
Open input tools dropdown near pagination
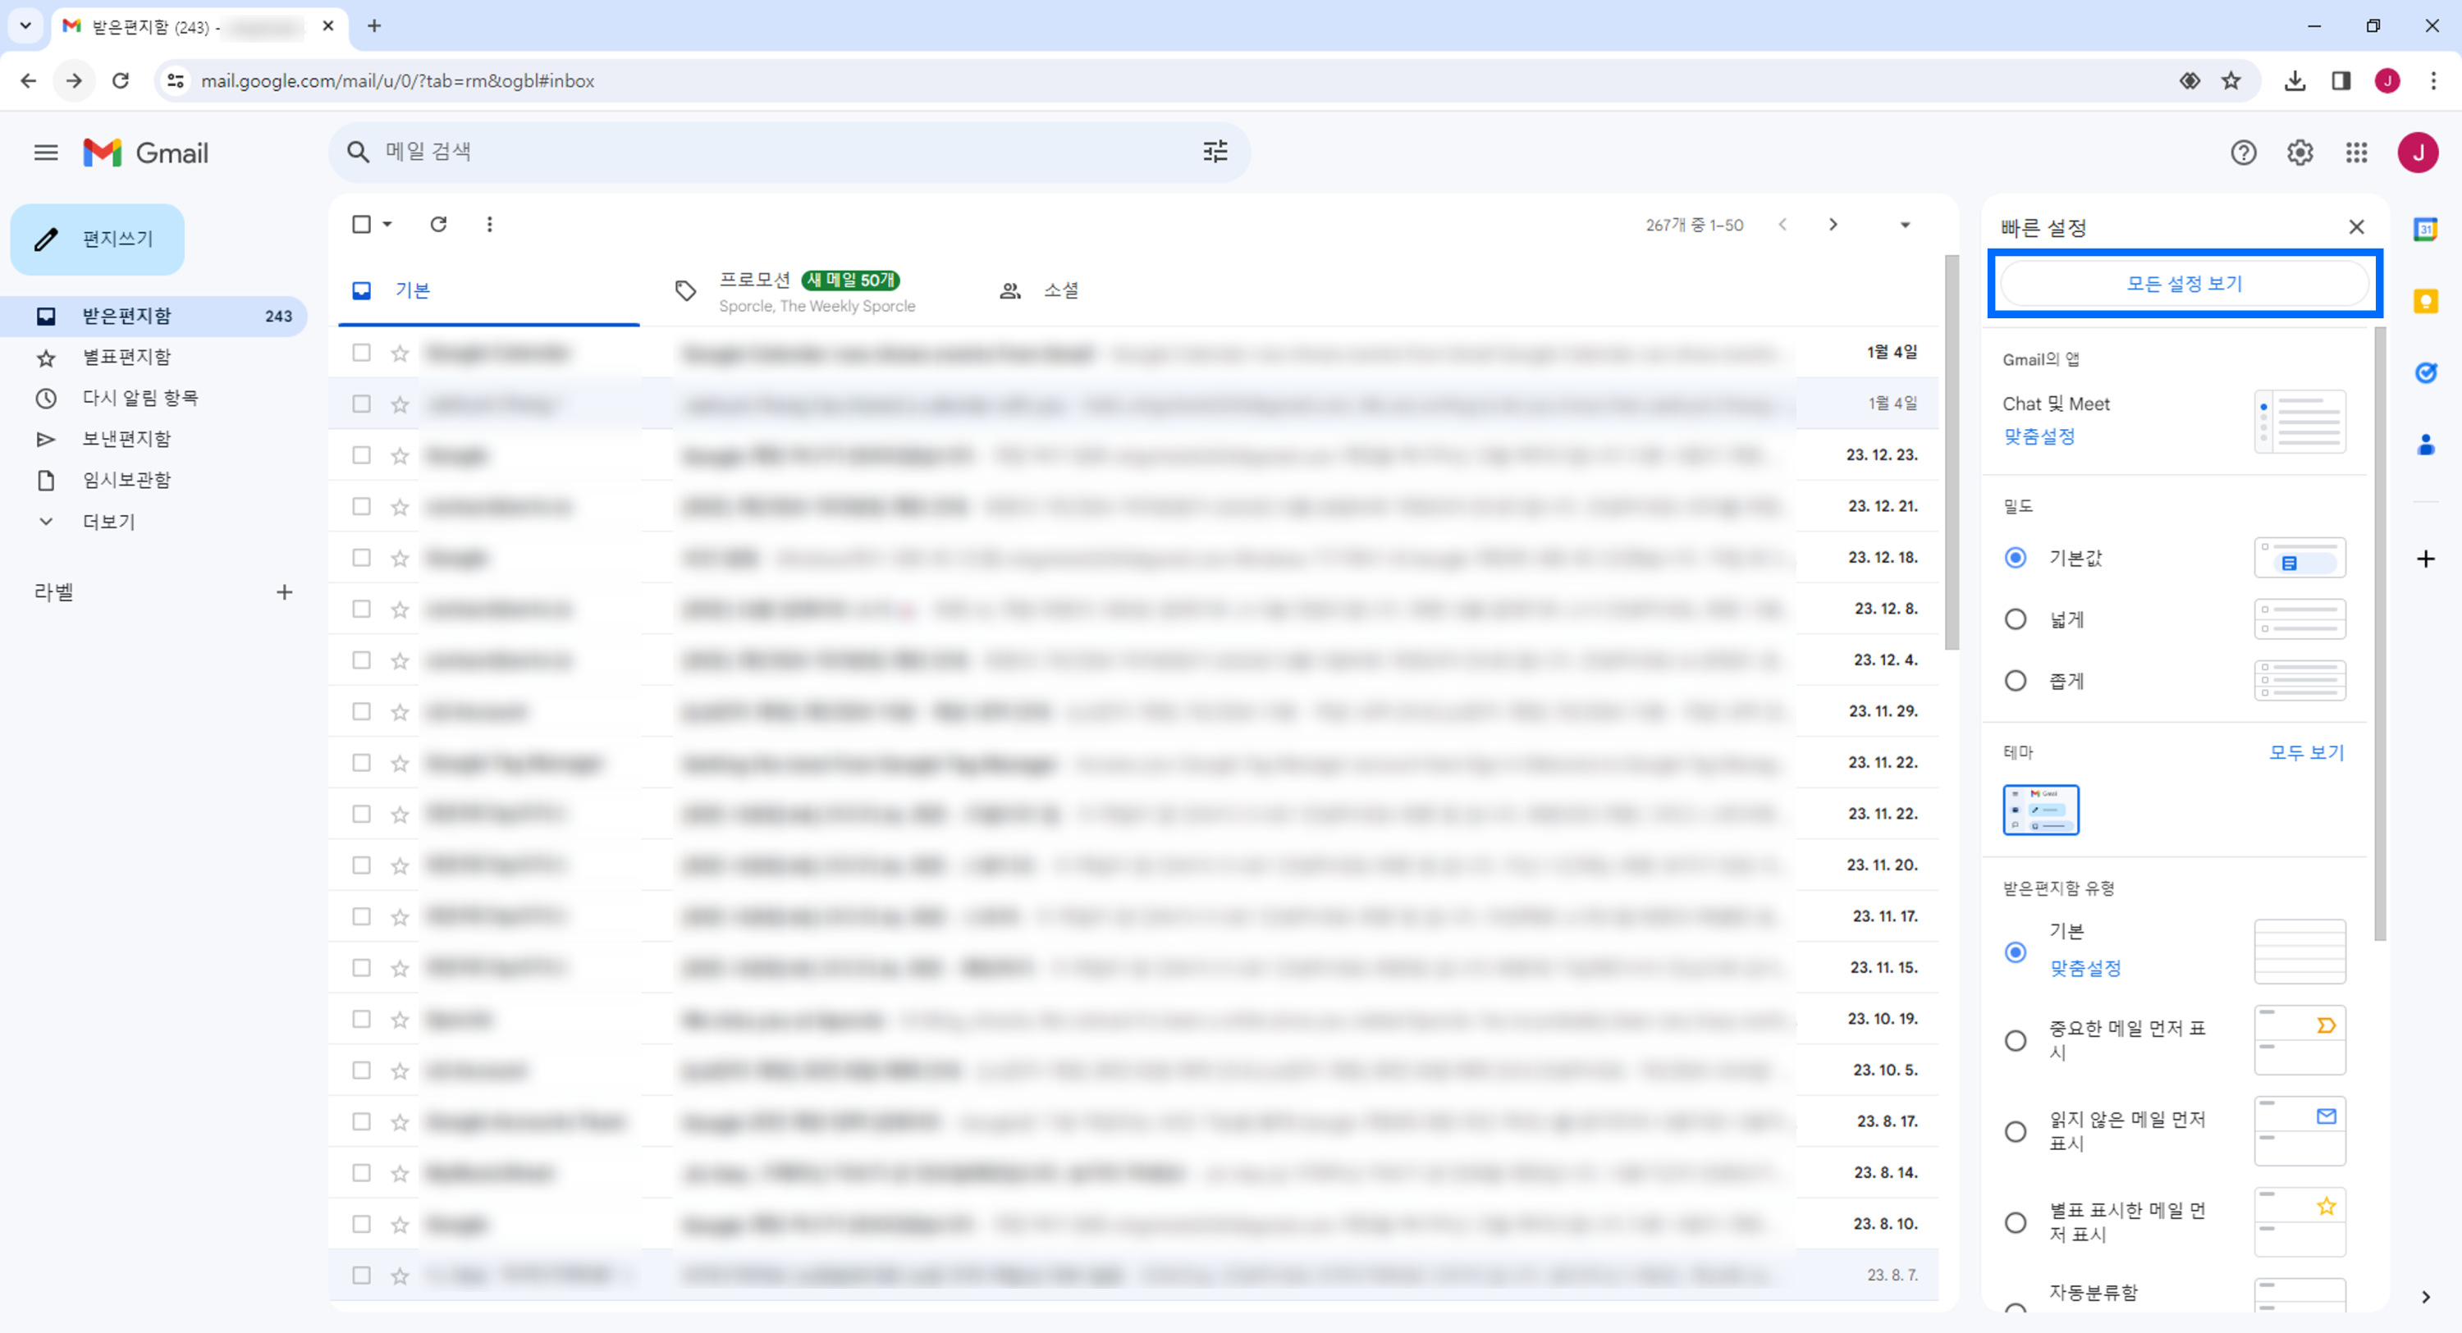tap(1904, 226)
